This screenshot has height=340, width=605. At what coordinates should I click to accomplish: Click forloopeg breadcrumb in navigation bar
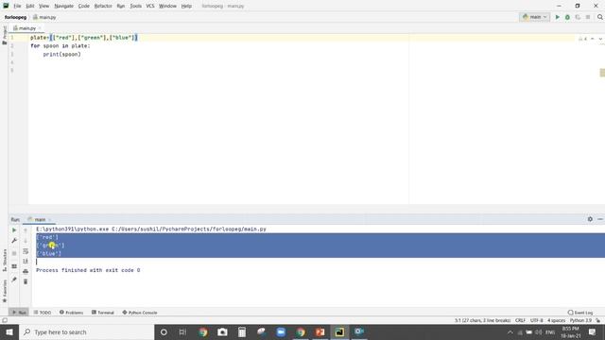tap(15, 17)
